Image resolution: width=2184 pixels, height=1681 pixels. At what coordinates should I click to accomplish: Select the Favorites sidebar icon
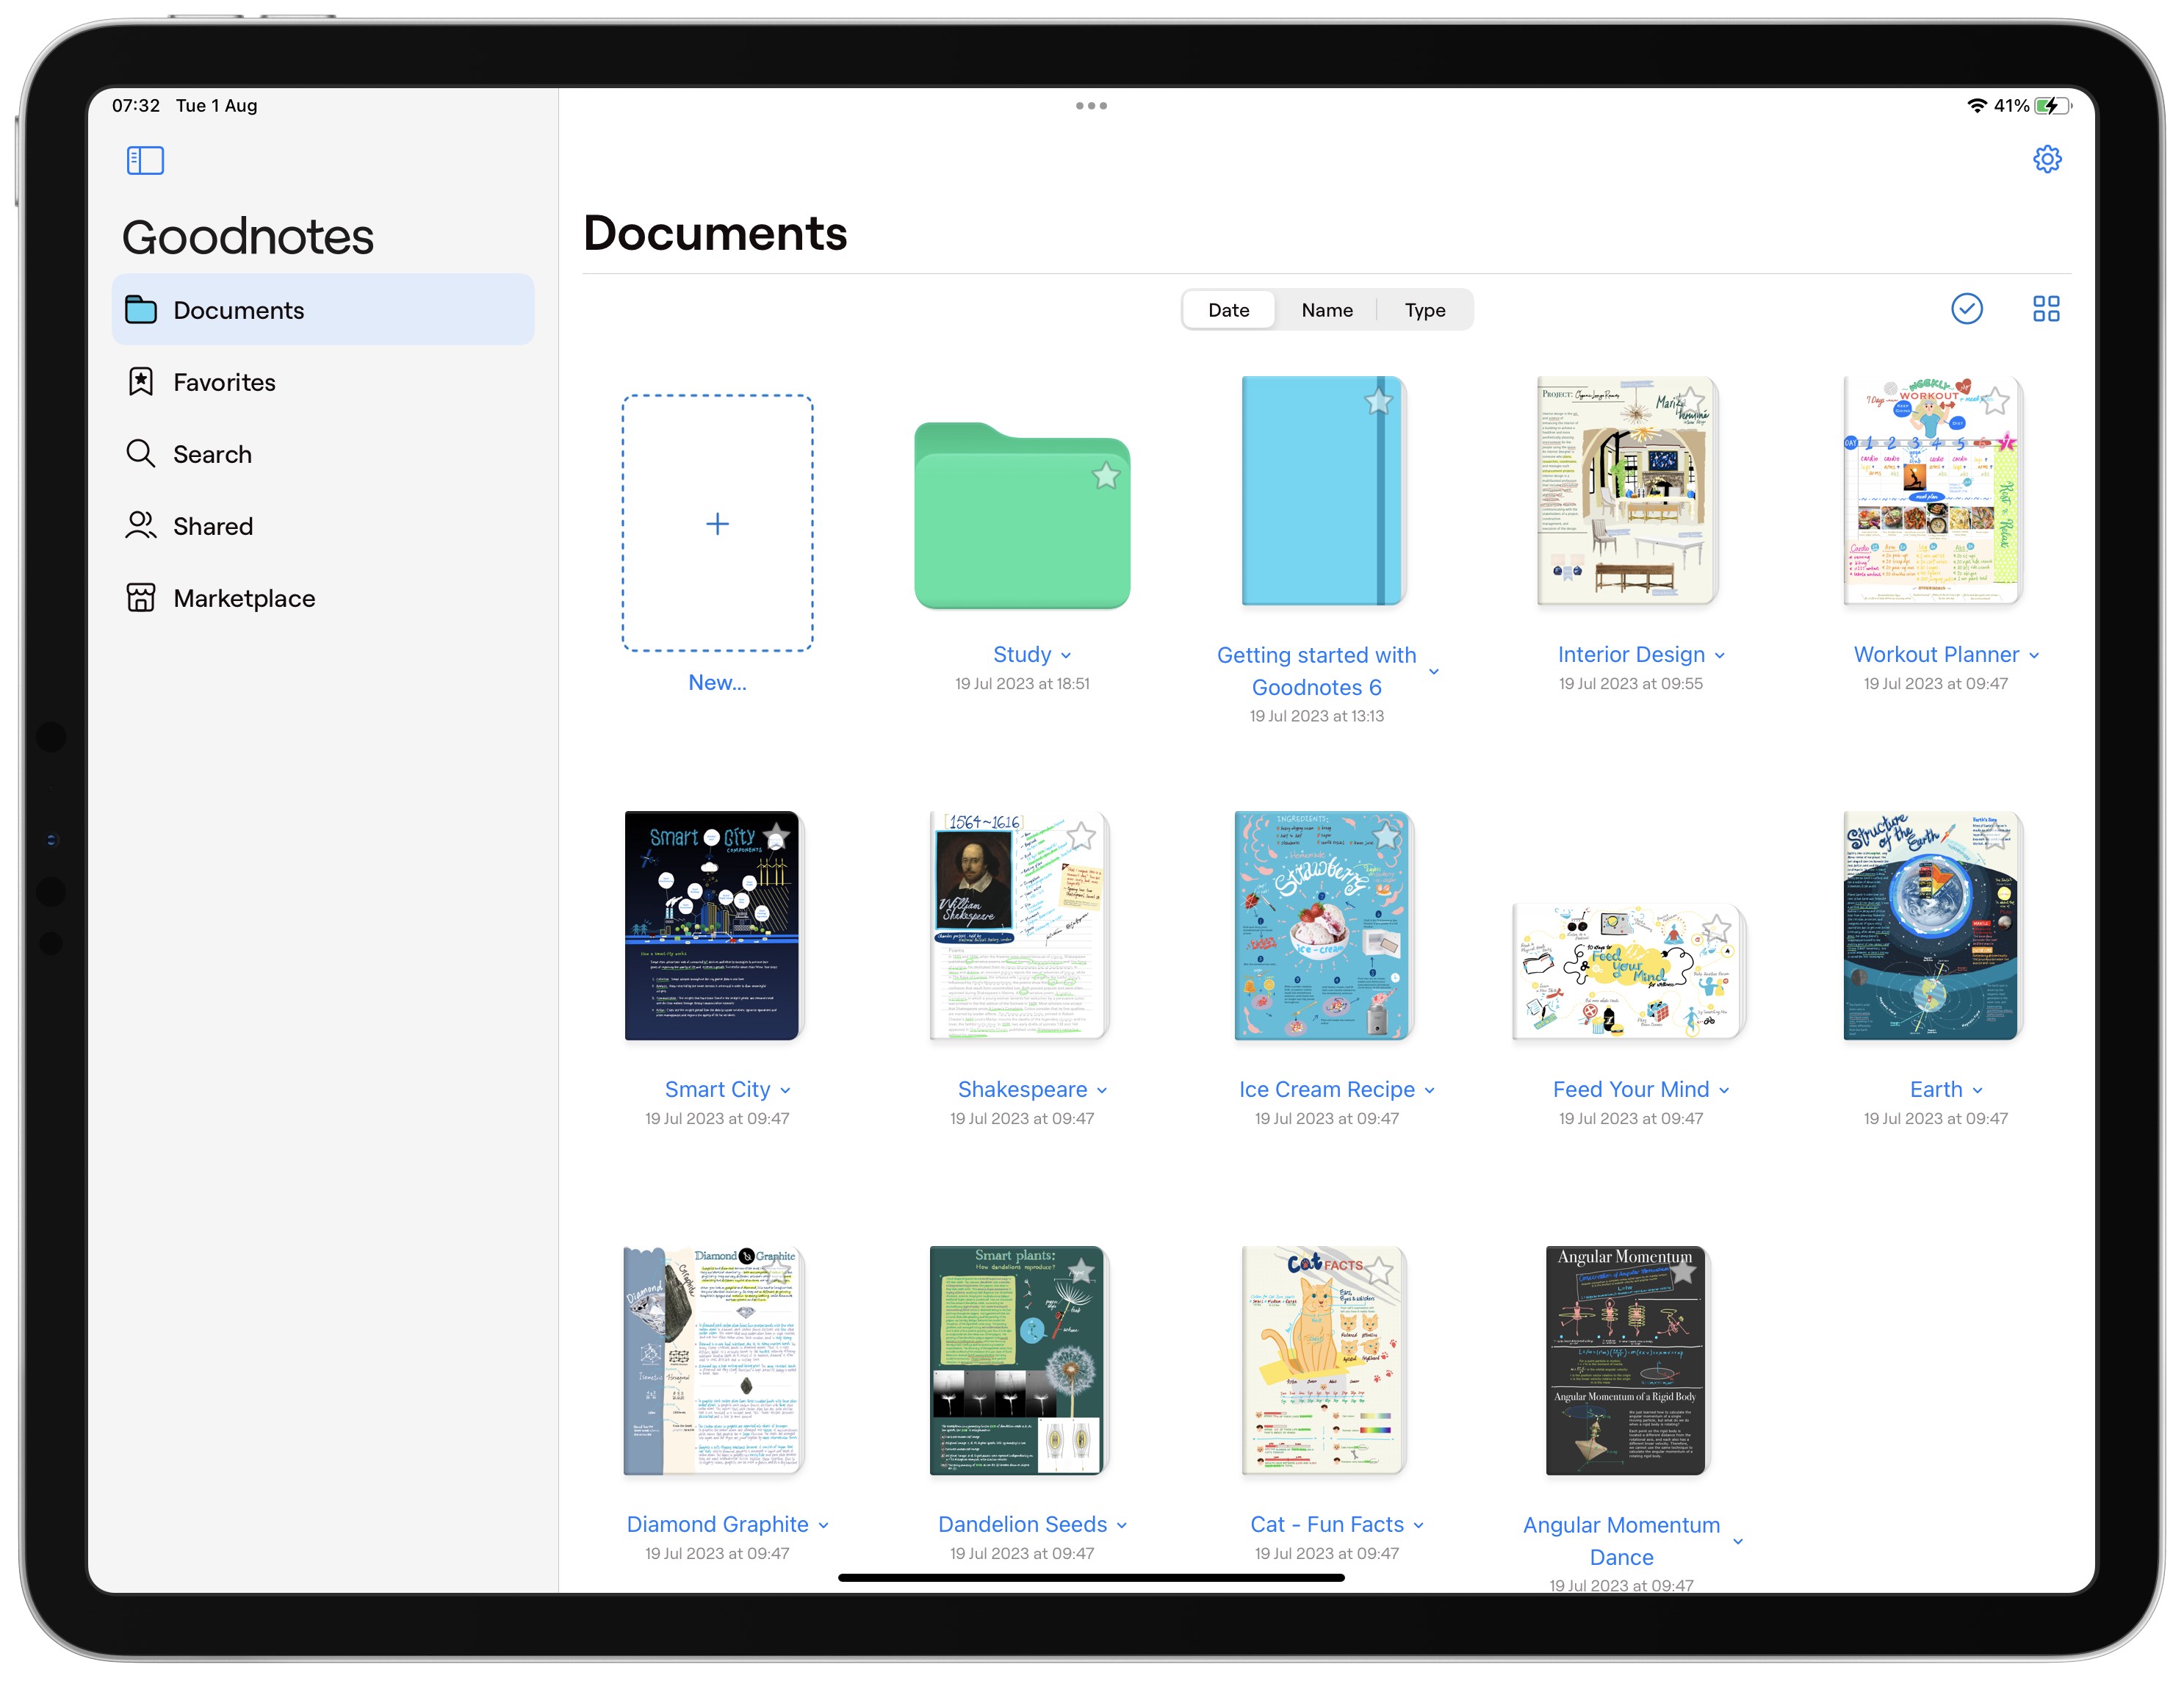pos(141,381)
